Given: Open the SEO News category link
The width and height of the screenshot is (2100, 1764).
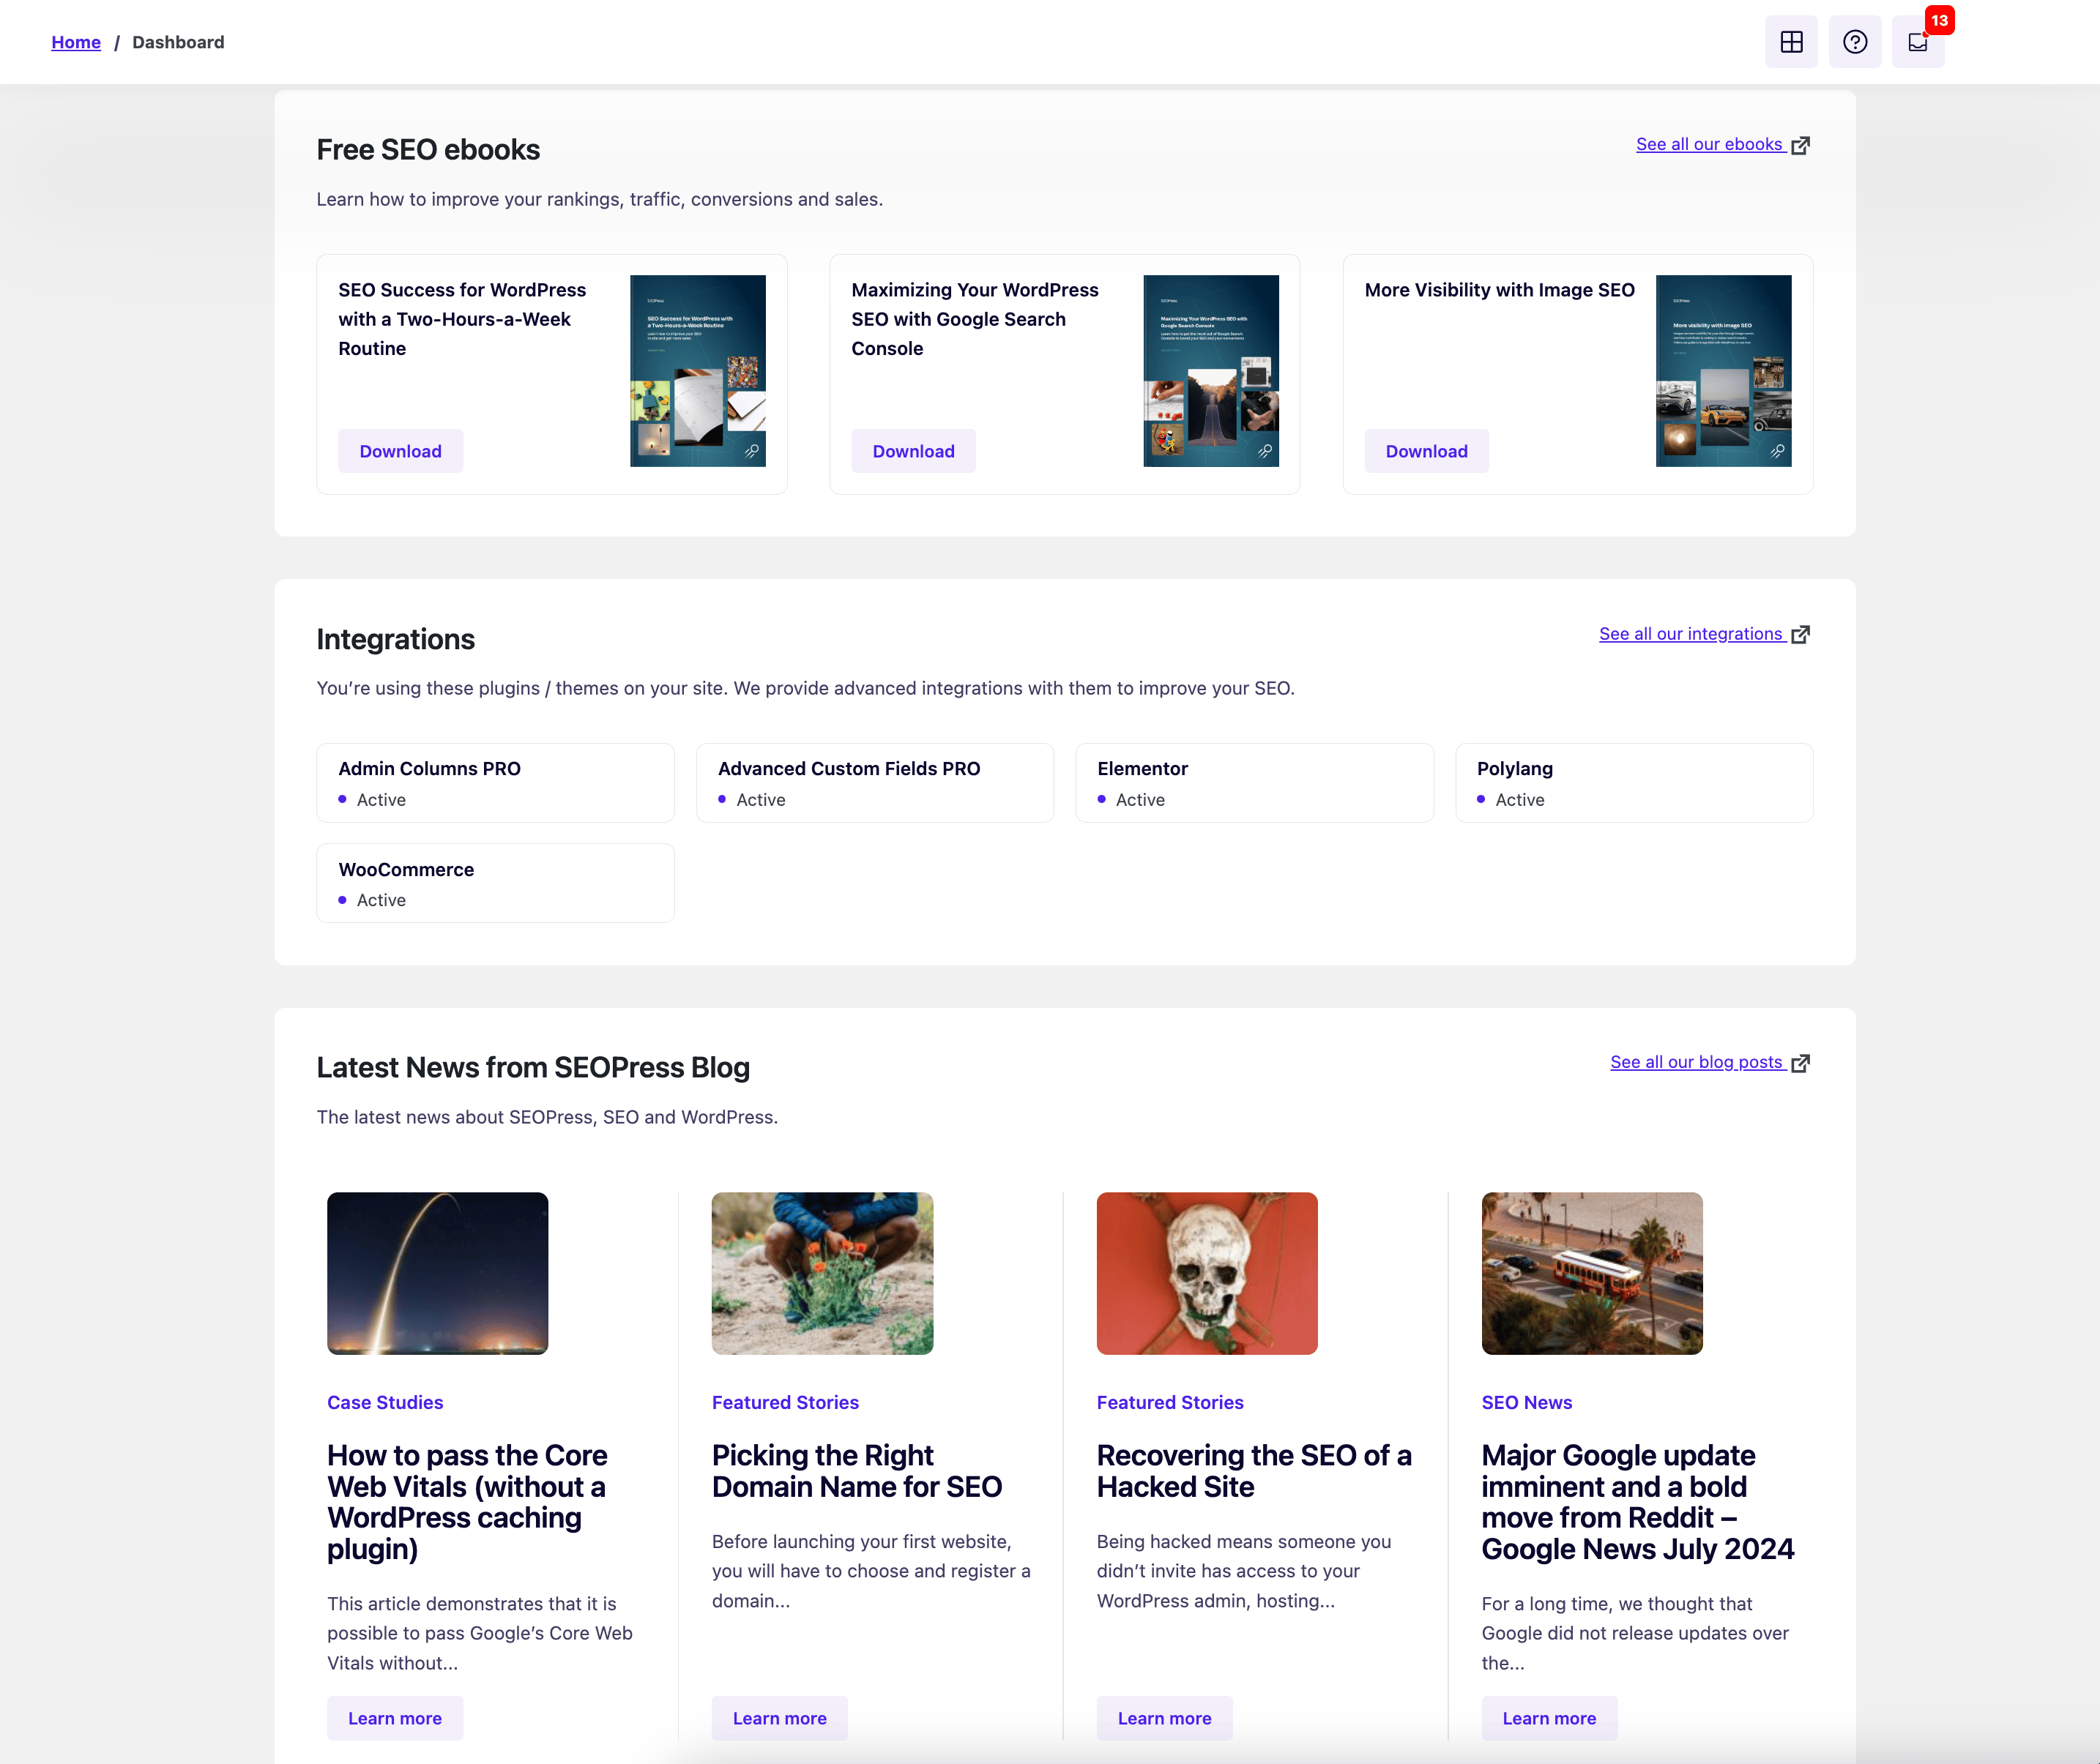Looking at the screenshot, I should 1526,1402.
